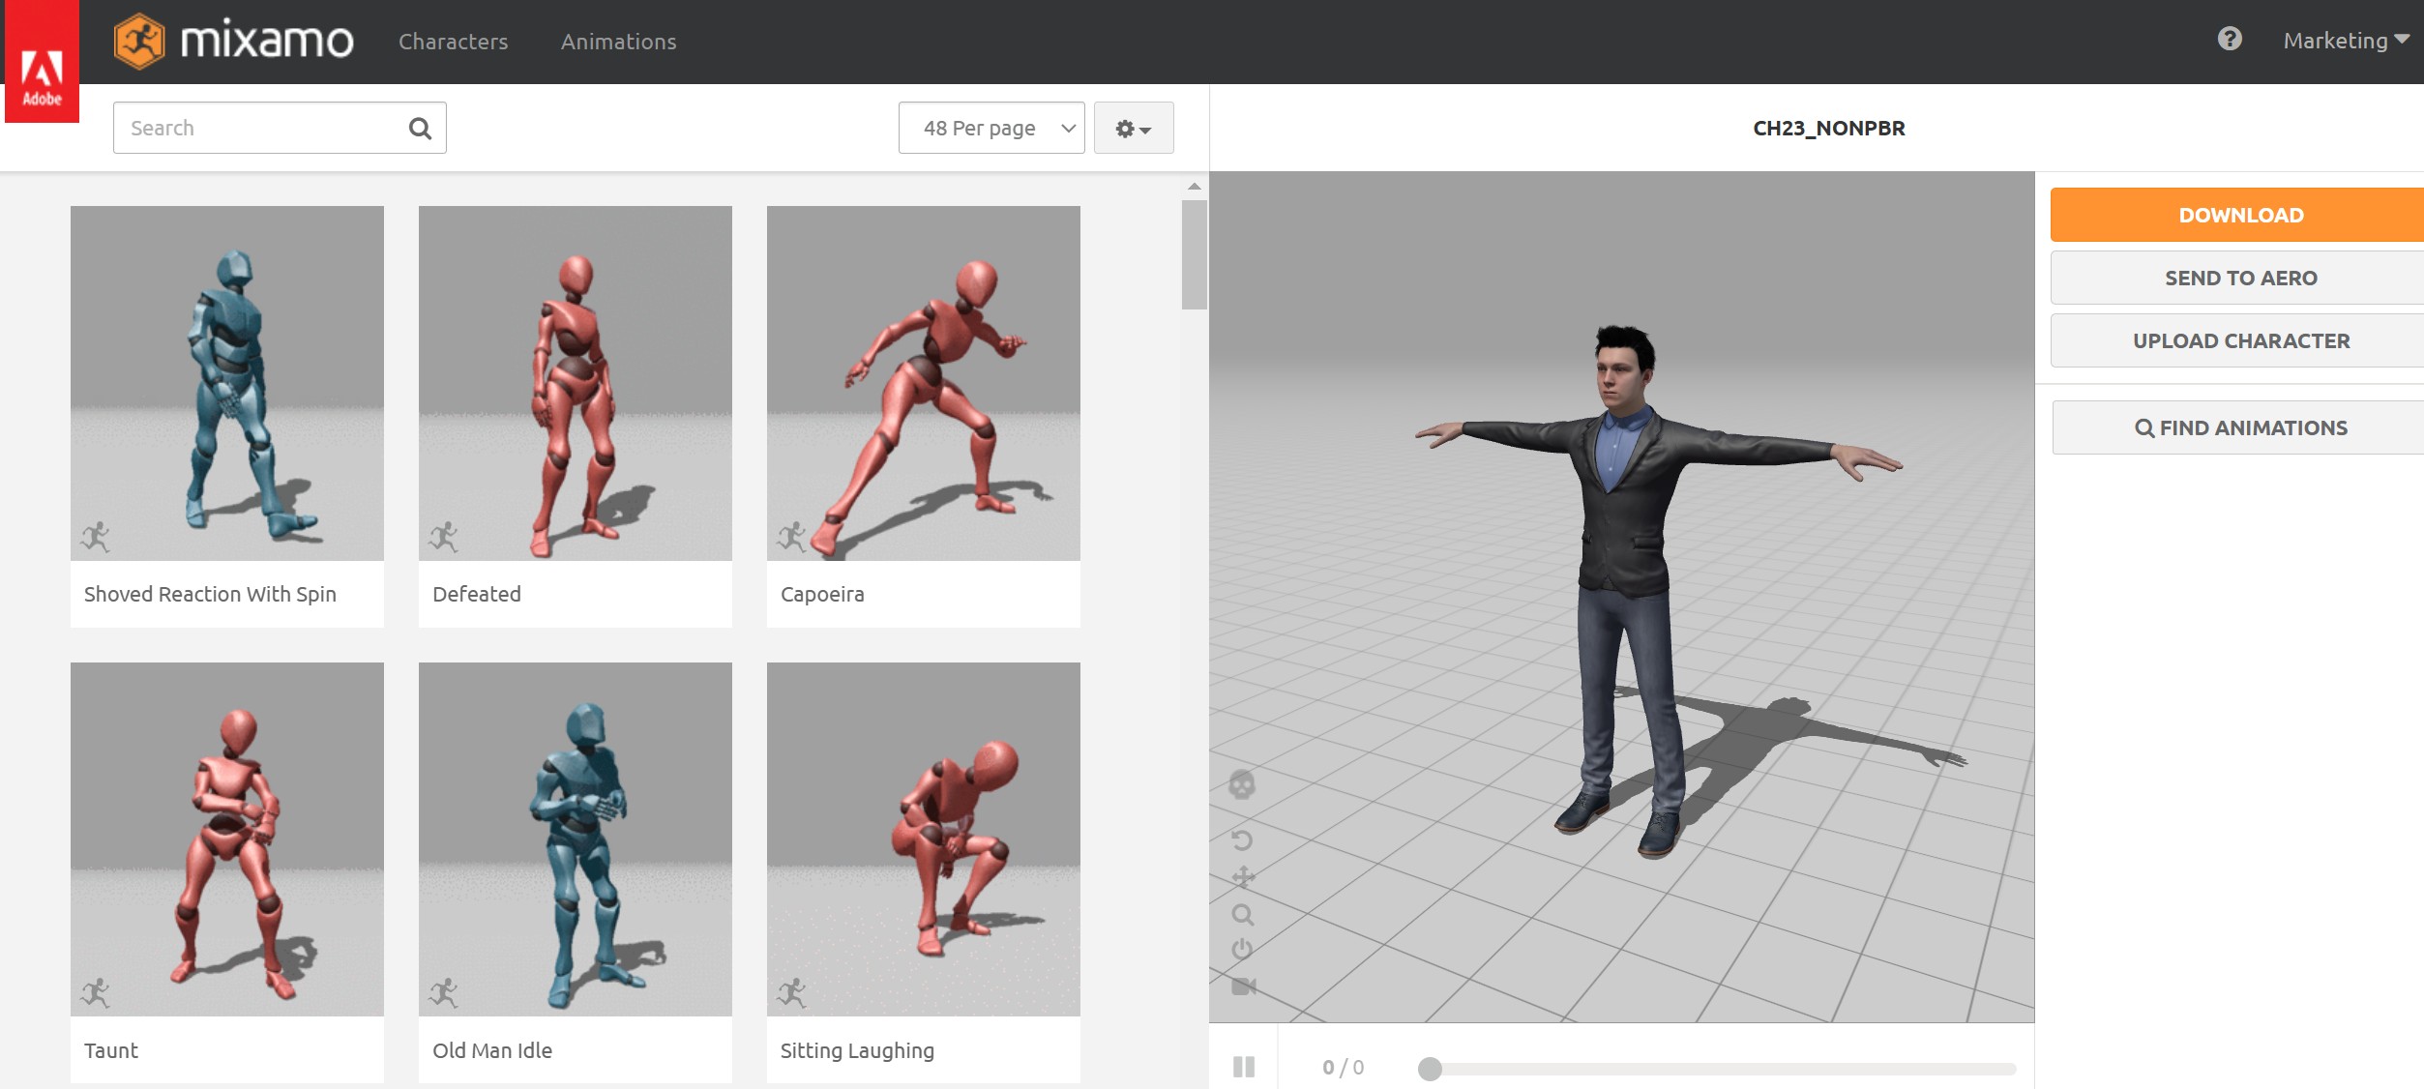Select the Old Man Idle thumbnail
Image resolution: width=2424 pixels, height=1089 pixels.
tap(576, 839)
